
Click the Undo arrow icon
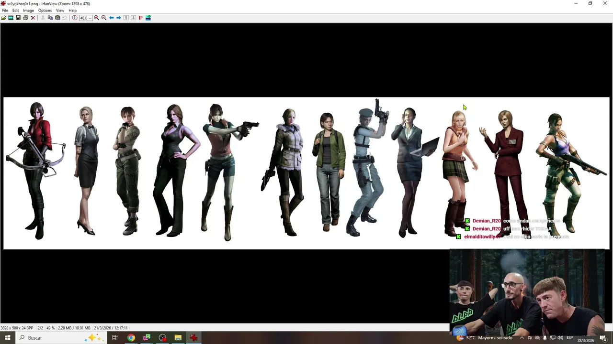(65, 18)
